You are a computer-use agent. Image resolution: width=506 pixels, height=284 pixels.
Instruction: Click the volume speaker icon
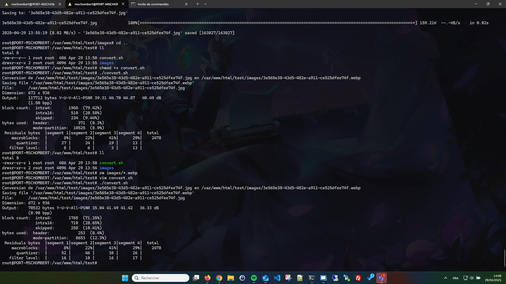pyautogui.click(x=472, y=278)
